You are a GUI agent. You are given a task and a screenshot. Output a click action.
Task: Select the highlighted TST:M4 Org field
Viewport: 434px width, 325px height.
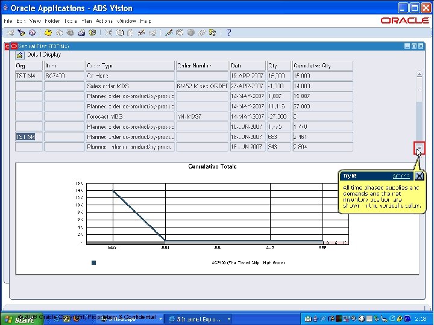(x=29, y=137)
